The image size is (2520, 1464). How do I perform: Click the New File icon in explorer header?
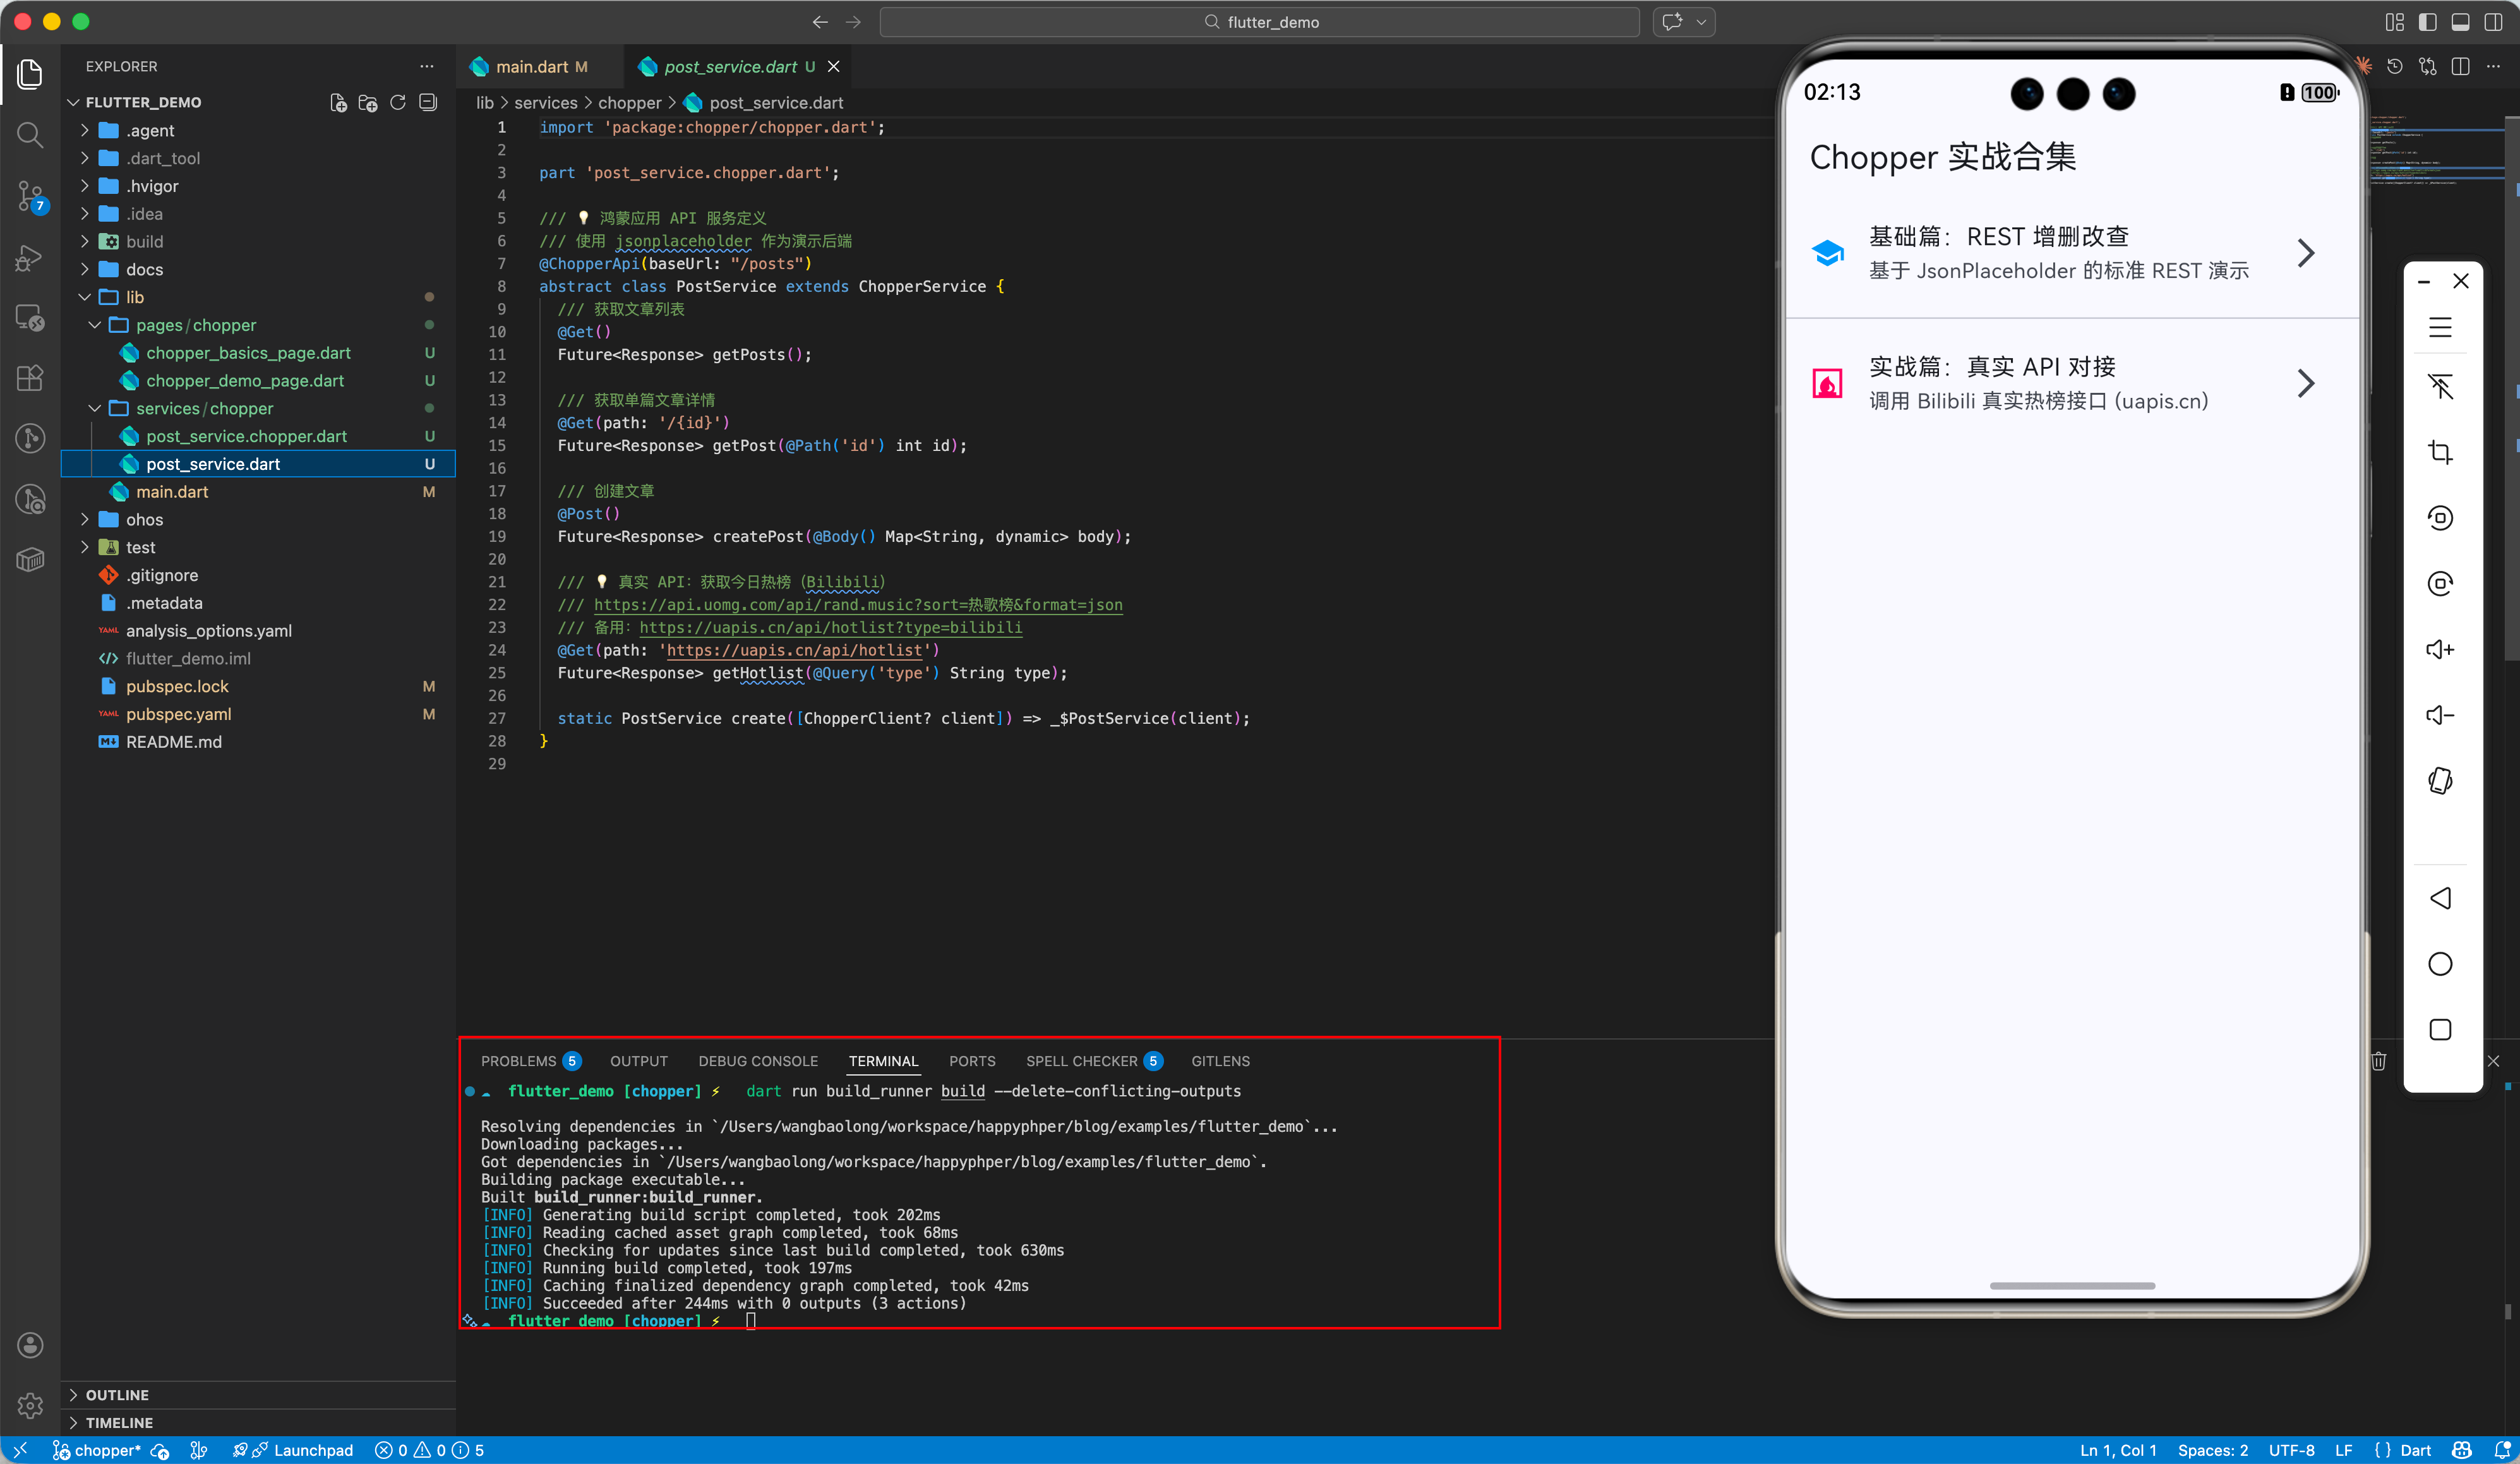338,102
